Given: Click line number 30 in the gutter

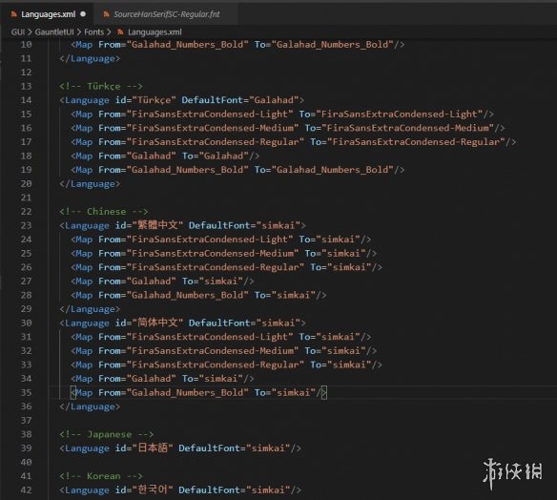Looking at the screenshot, I should point(26,323).
